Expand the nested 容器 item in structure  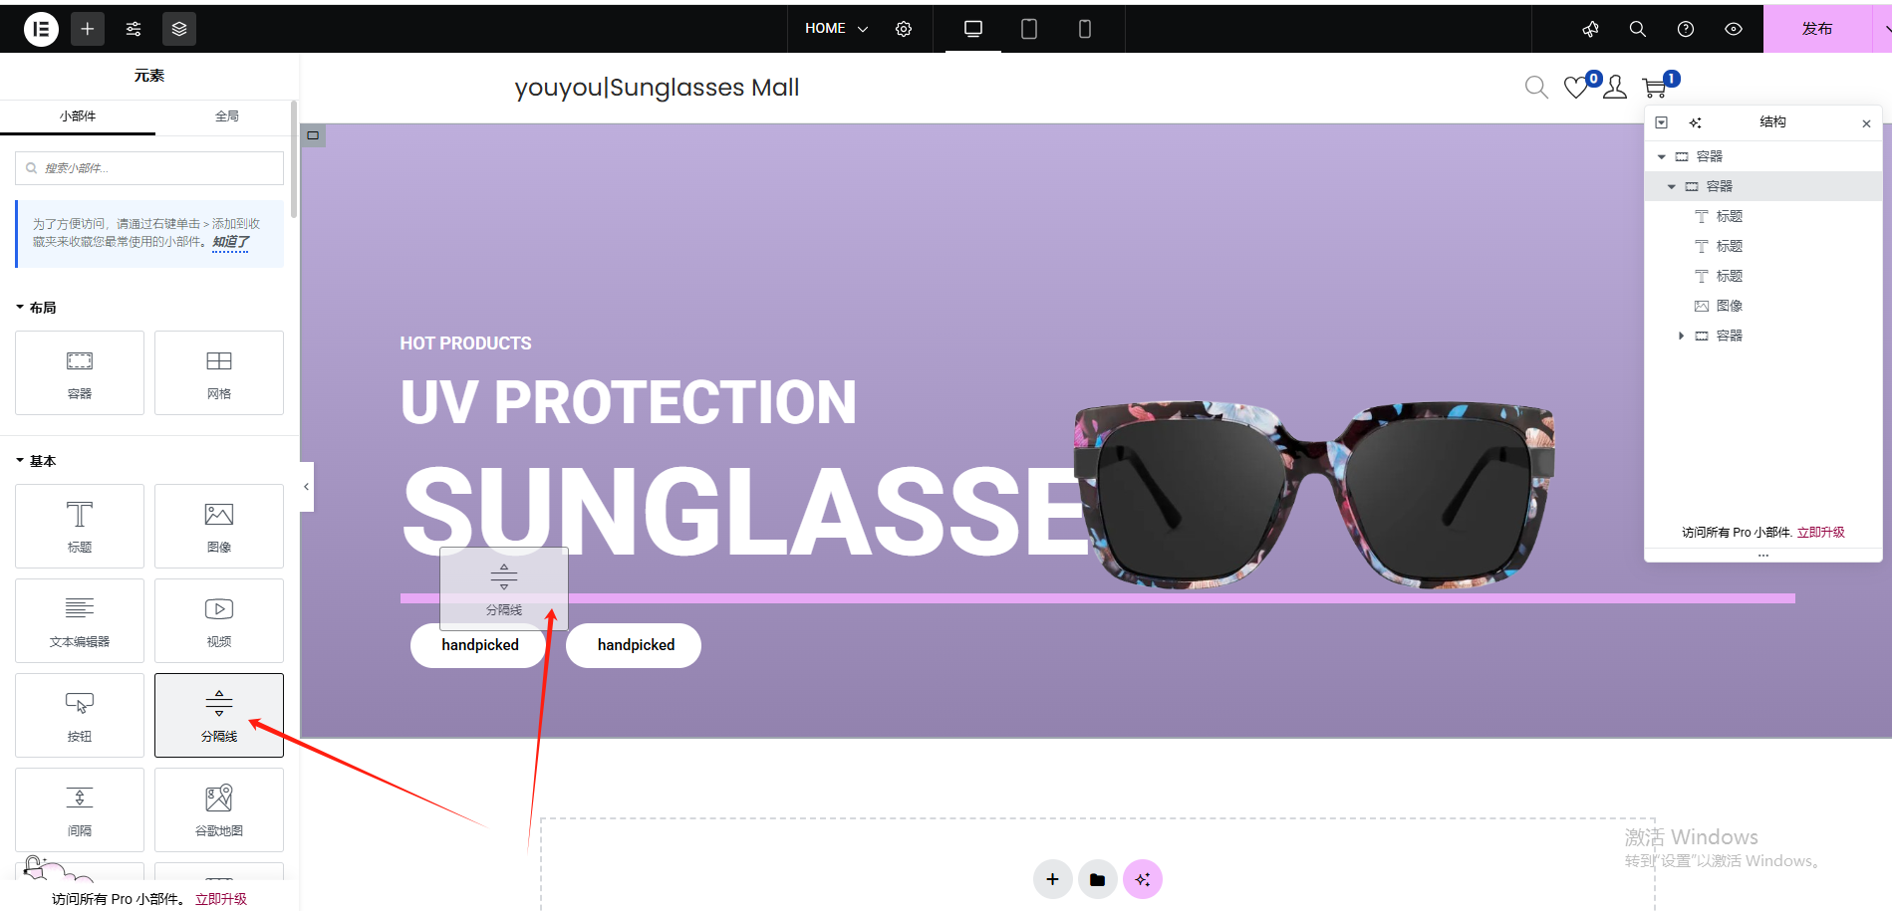point(1681,336)
